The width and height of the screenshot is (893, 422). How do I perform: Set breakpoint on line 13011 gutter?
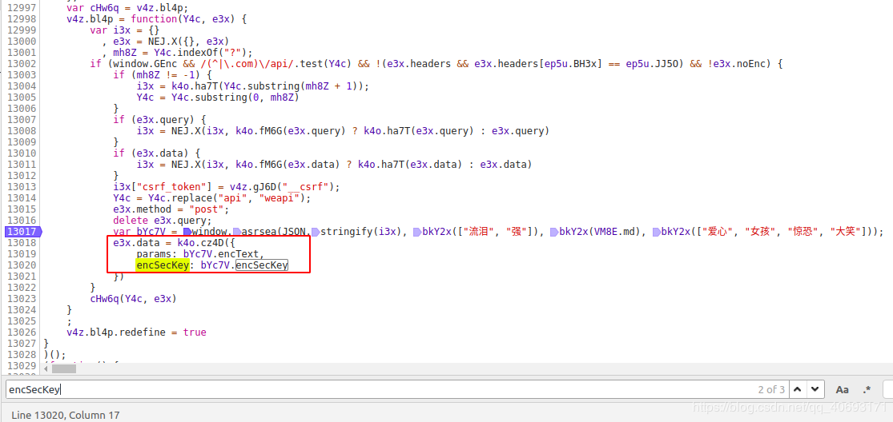coord(21,165)
